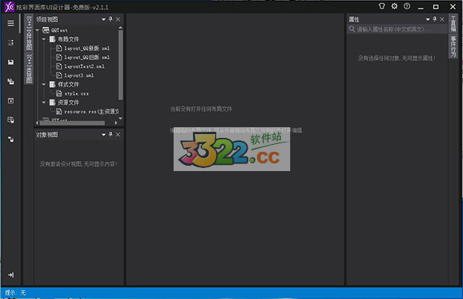The width and height of the screenshot is (463, 299).
Task: Maximize the UI designer window
Action: pyautogui.click(x=435, y=6)
